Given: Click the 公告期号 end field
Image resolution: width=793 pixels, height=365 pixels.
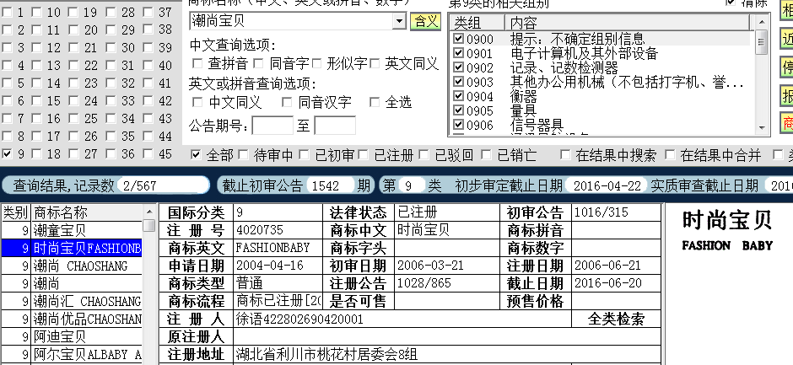Looking at the screenshot, I should (335, 126).
